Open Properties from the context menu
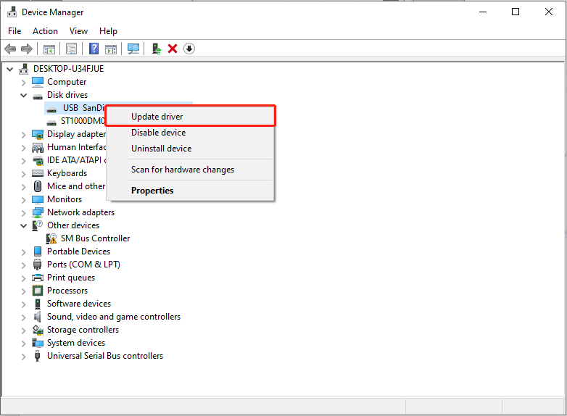 pos(191,191)
